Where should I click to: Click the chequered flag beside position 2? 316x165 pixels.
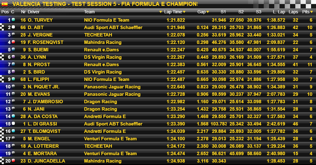point(2,27)
